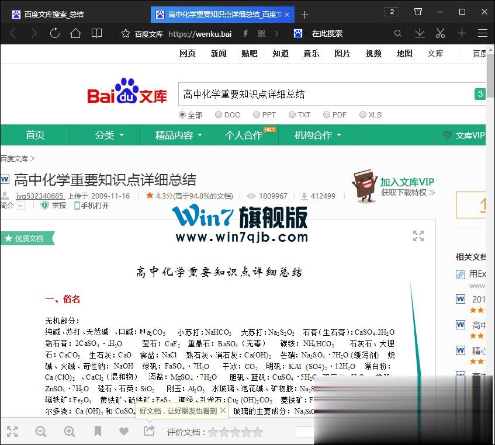Viewport: 495px width, 445px height.
Task: Rate document using the star rating bar
Action: [x=236, y=432]
